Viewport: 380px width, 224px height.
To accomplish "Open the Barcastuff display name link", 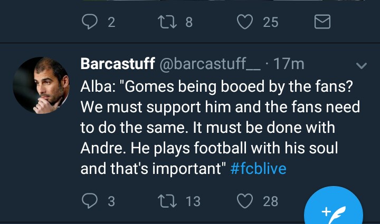I will coord(117,64).
